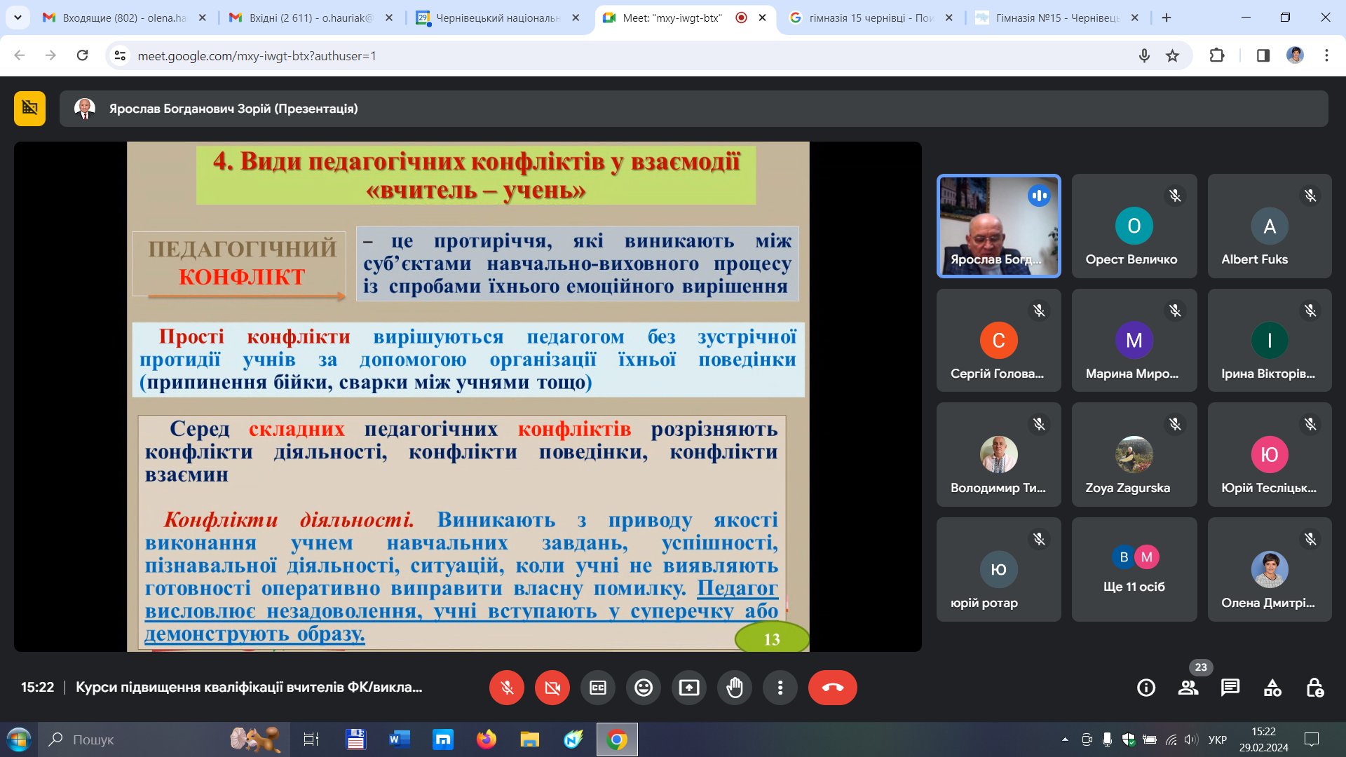Switch to Чернівецький національний tab

(x=498, y=18)
